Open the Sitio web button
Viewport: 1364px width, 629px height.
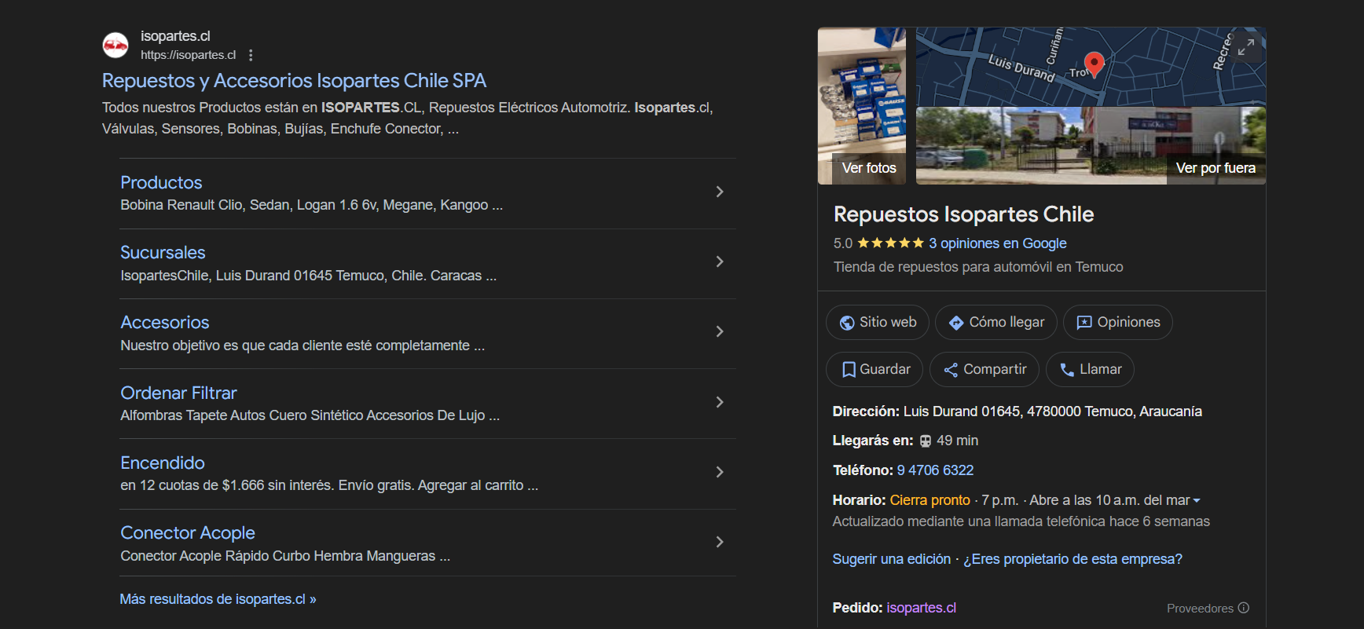pyautogui.click(x=878, y=323)
